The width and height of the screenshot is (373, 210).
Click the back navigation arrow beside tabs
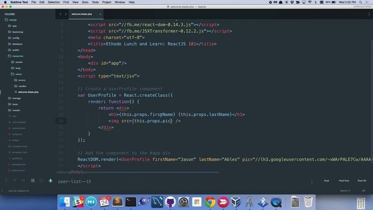61,14
